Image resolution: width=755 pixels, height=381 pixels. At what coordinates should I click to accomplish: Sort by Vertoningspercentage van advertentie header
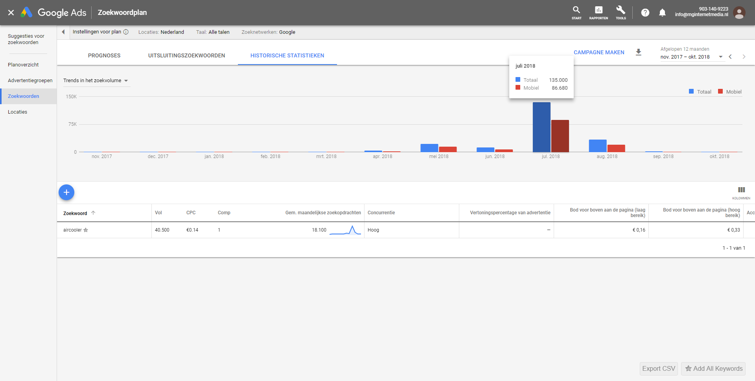coord(510,213)
